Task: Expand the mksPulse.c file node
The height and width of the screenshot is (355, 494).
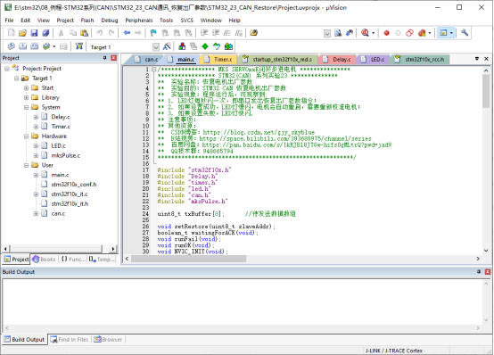Action: coord(36,156)
